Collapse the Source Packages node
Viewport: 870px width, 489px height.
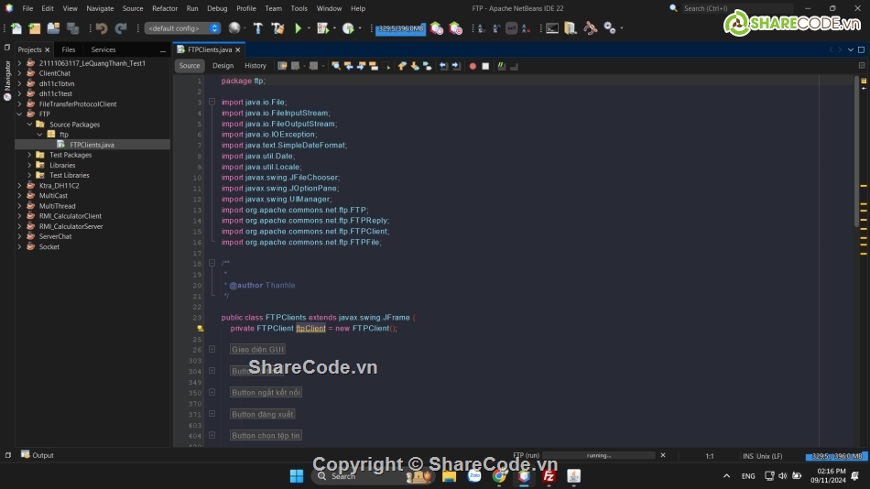[29, 125]
